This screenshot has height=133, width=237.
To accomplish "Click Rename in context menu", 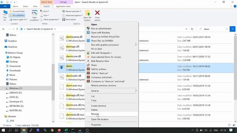I will (112, 114).
